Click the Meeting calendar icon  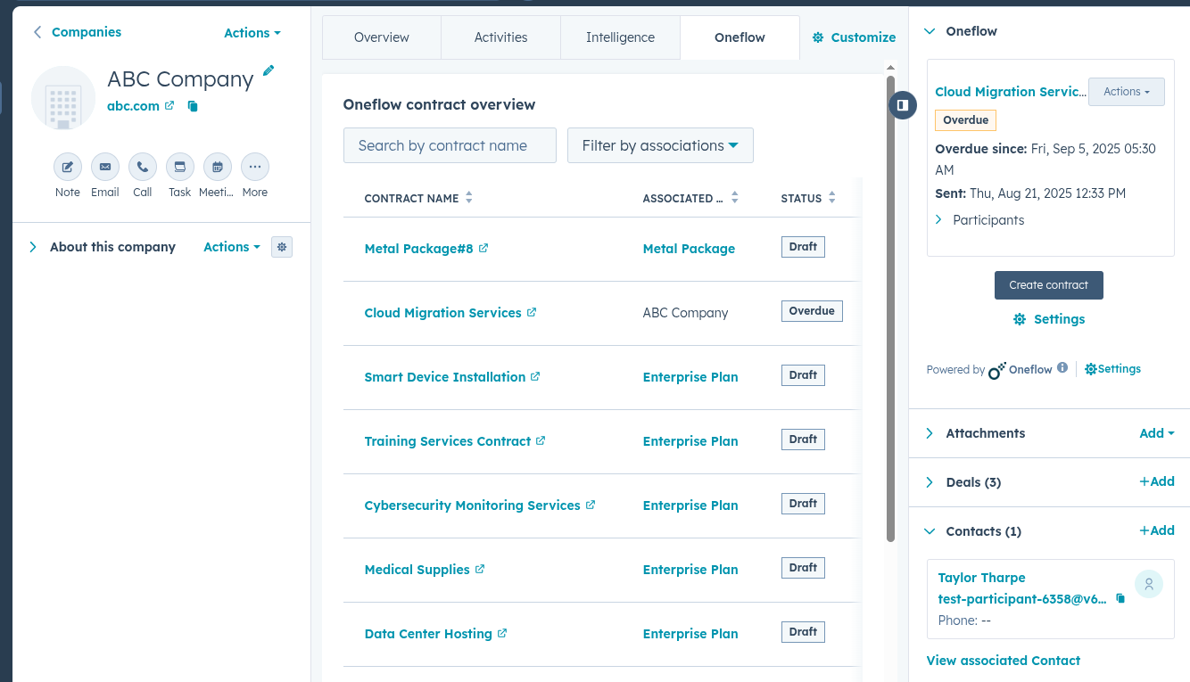click(218, 167)
